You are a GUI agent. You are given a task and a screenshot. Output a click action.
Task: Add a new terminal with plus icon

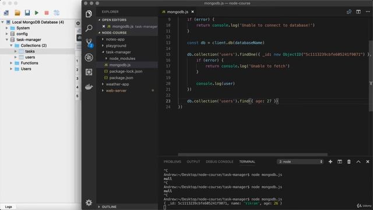pyautogui.click(x=330, y=162)
